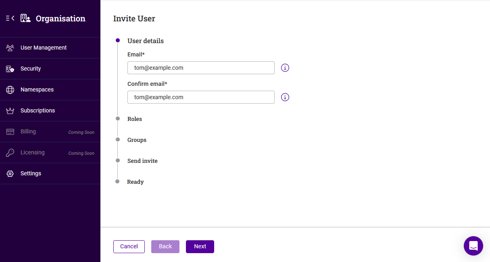The height and width of the screenshot is (262, 490).
Task: Click the Settings gear icon
Action: tap(10, 173)
